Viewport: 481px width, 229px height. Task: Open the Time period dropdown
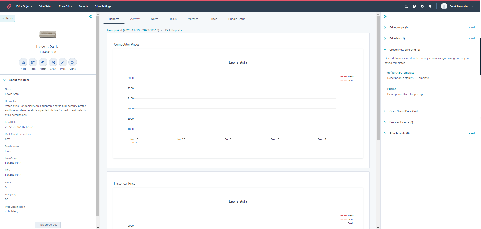tap(134, 30)
